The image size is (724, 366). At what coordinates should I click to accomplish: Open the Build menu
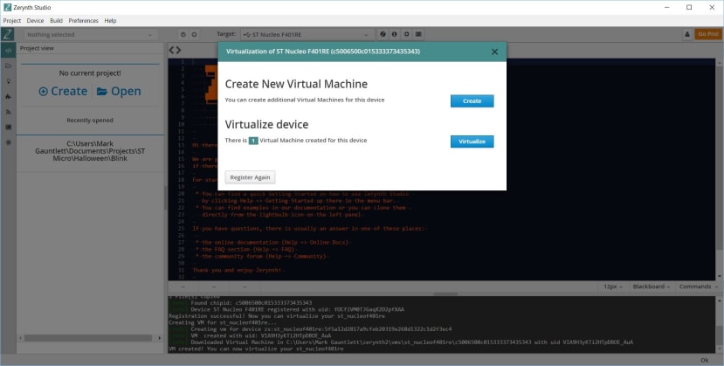coord(57,21)
